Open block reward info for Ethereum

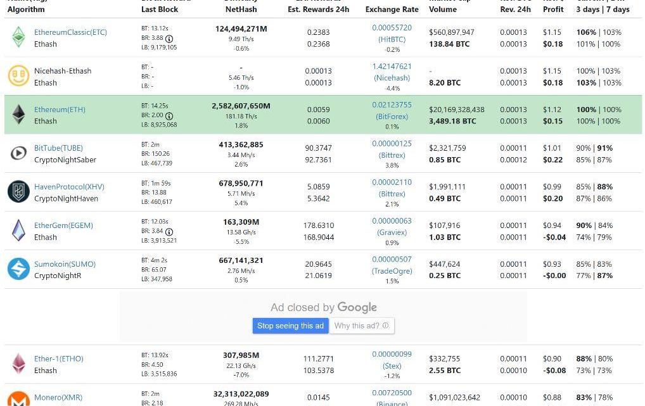[x=169, y=116]
